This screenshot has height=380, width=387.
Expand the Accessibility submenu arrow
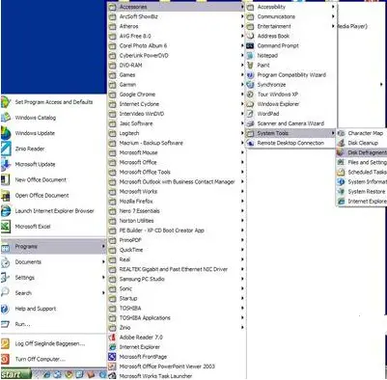pos(333,7)
